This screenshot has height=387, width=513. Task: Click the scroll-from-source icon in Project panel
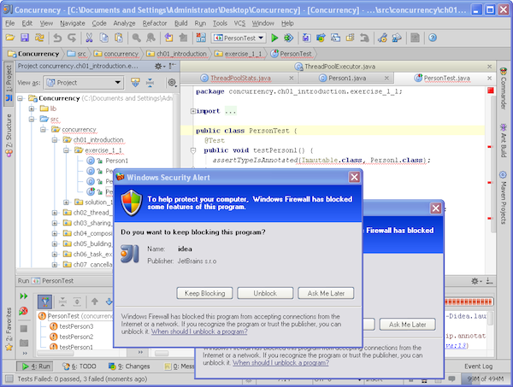click(135, 83)
